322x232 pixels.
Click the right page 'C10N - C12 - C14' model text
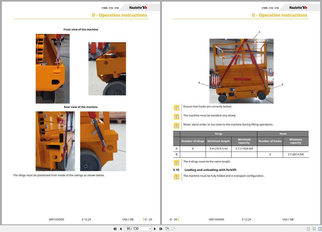[x=270, y=8]
